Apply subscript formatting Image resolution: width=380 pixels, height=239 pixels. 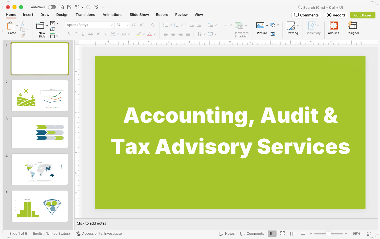coord(106,34)
